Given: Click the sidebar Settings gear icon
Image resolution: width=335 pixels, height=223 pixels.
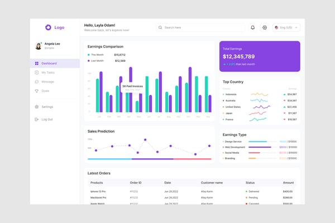Looking at the screenshot, I should (37, 106).
